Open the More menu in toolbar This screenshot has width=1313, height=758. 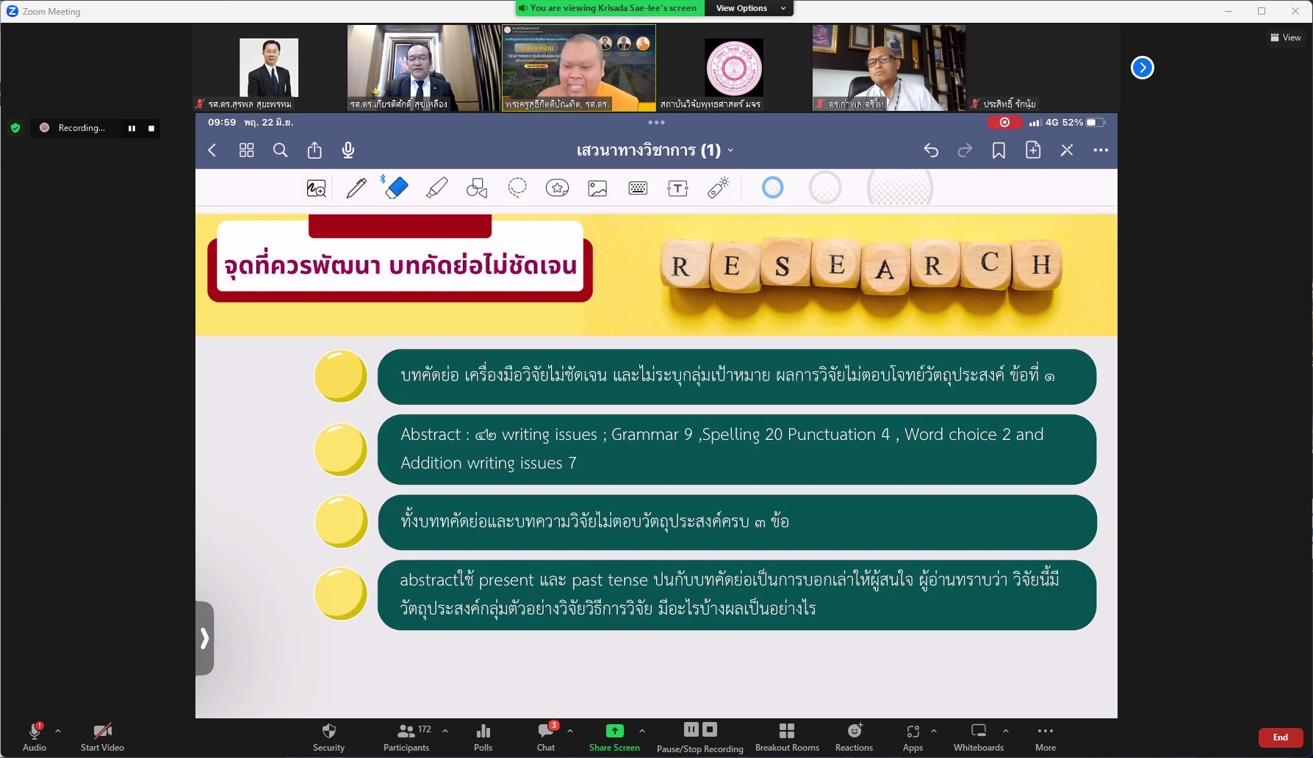pyautogui.click(x=1045, y=737)
